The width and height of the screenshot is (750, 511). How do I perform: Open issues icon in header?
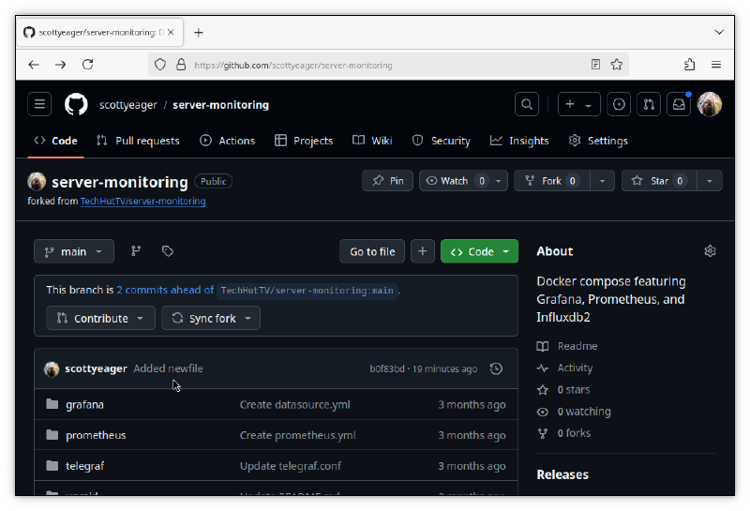tap(619, 105)
